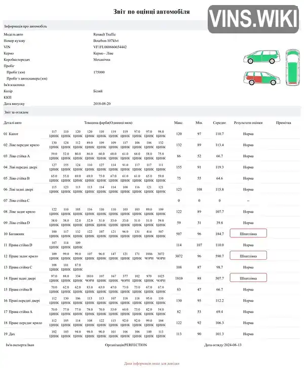Select the 01 Капот row label
304x368 pixels.
tap(11, 134)
